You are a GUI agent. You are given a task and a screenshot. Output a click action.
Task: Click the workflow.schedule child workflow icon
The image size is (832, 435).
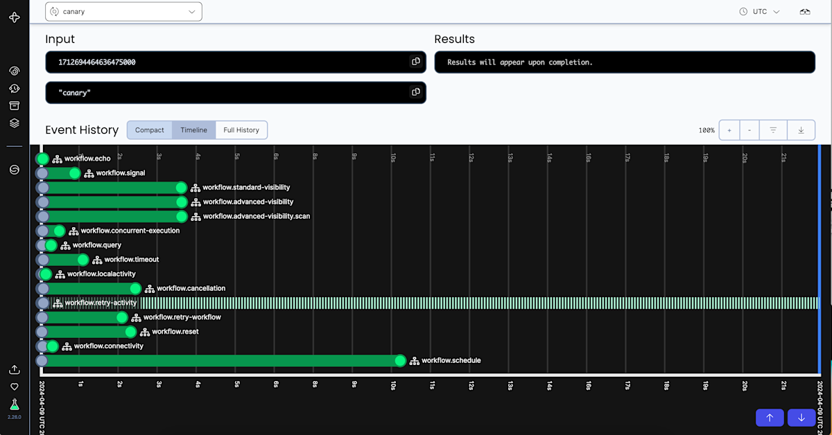pyautogui.click(x=414, y=361)
